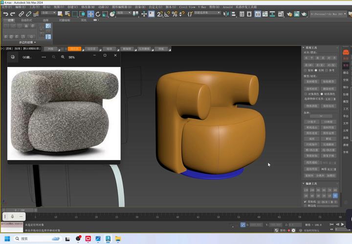
Task: Open the Edit (编辑) menu
Action: 21,7
